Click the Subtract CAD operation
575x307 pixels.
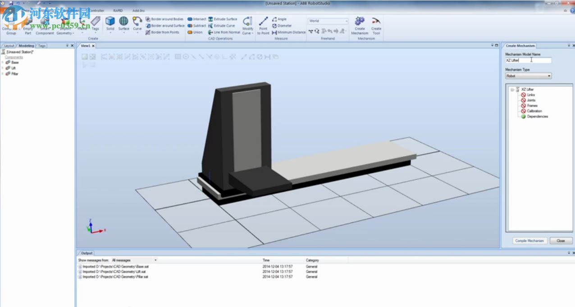[x=195, y=26]
